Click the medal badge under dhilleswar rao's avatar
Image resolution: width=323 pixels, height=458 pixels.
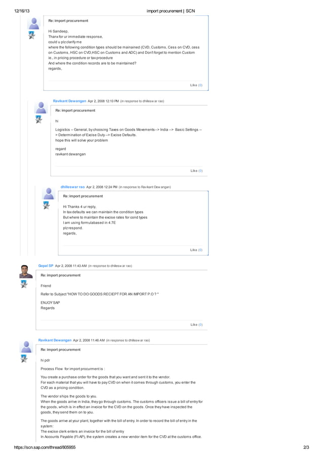46,205
